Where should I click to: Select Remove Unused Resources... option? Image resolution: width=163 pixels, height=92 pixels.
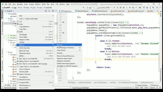pyautogui.click(x=68, y=56)
